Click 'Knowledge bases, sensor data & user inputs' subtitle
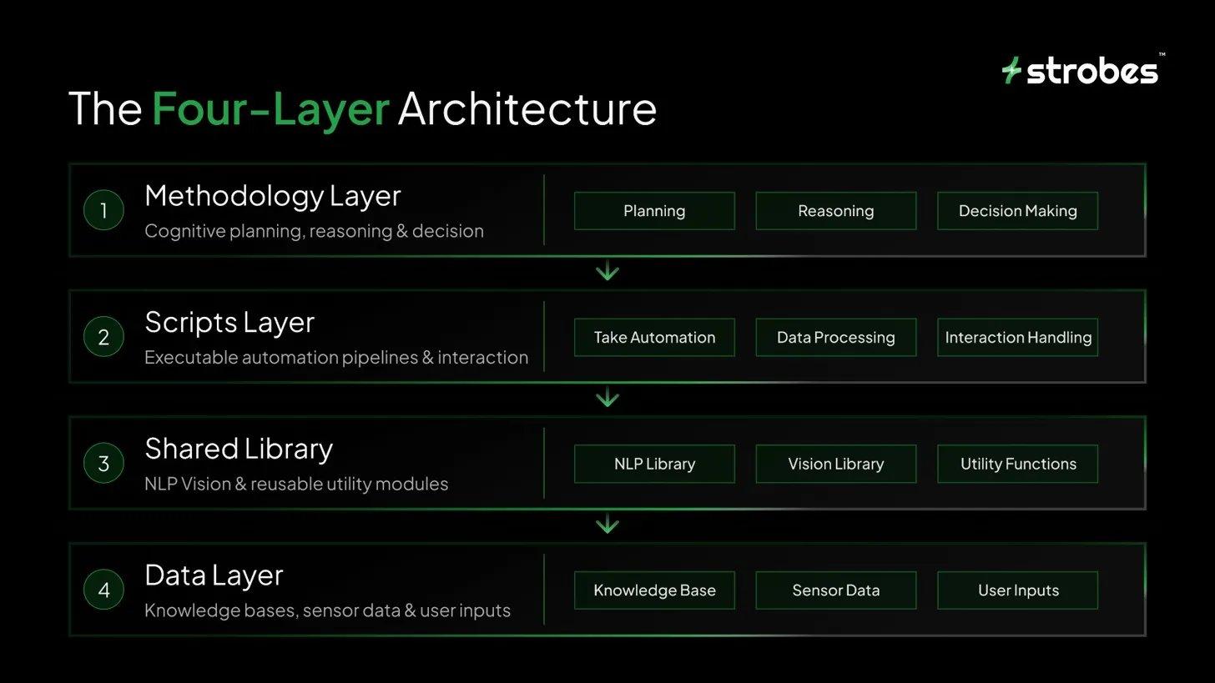This screenshot has height=683, width=1215. [x=327, y=610]
